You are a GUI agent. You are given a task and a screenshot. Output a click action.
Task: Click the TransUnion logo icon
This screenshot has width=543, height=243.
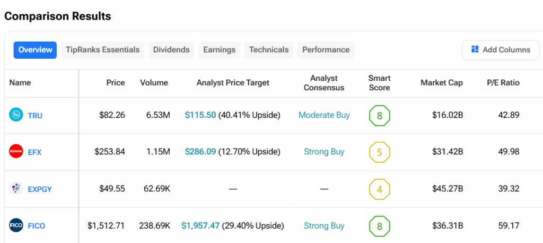click(x=16, y=115)
